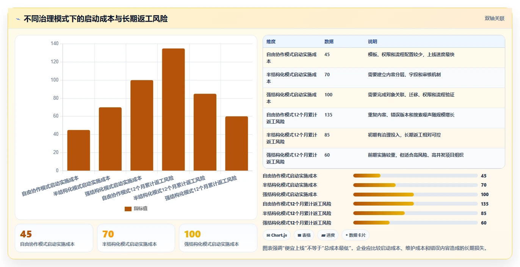Open the data card showing 45
The height and width of the screenshot is (267, 520).
pos(54,238)
